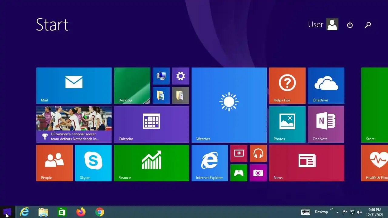Open the User account menu
Image resolution: width=388 pixels, height=218 pixels.
[x=323, y=25]
